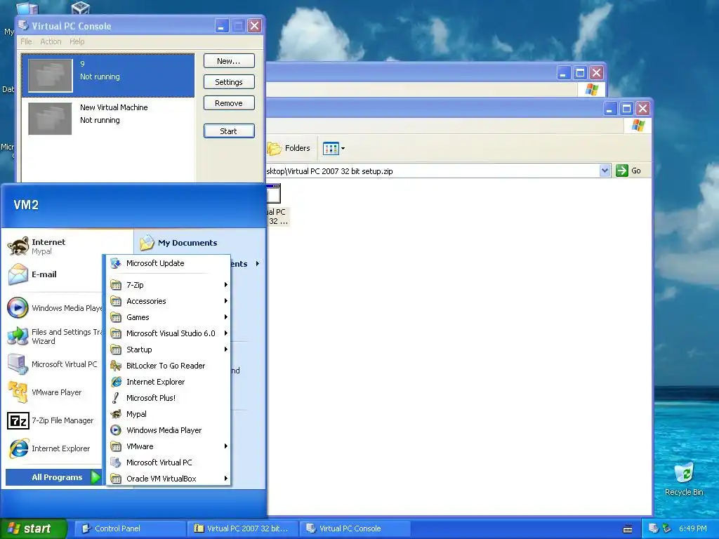The image size is (719, 539).
Task: Expand the Games program folder
Action: point(169,317)
